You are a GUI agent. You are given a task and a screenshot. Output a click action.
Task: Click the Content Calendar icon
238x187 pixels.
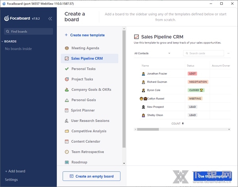click(x=67, y=142)
